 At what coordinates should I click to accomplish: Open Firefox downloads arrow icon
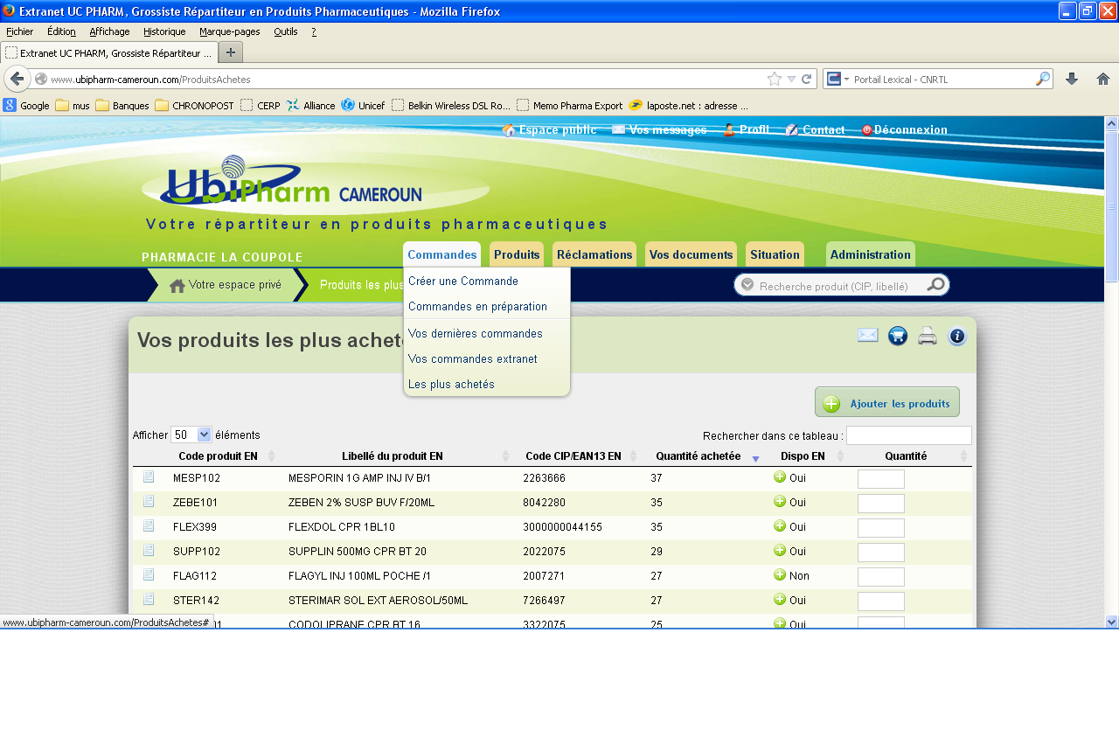tap(1072, 79)
